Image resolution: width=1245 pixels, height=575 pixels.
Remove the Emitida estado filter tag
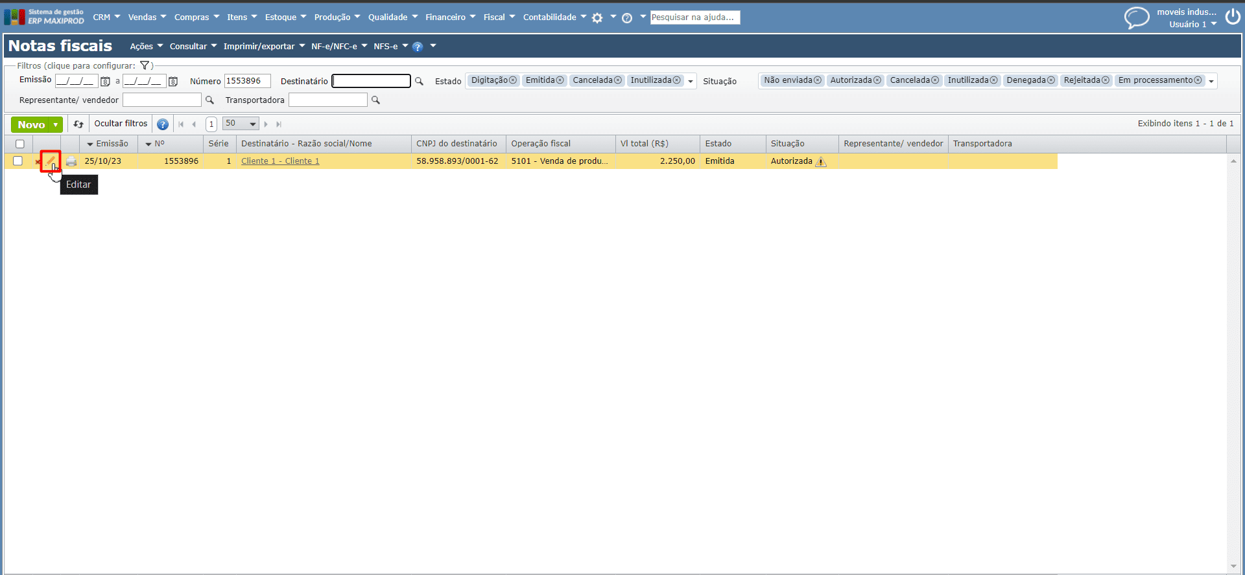560,80
